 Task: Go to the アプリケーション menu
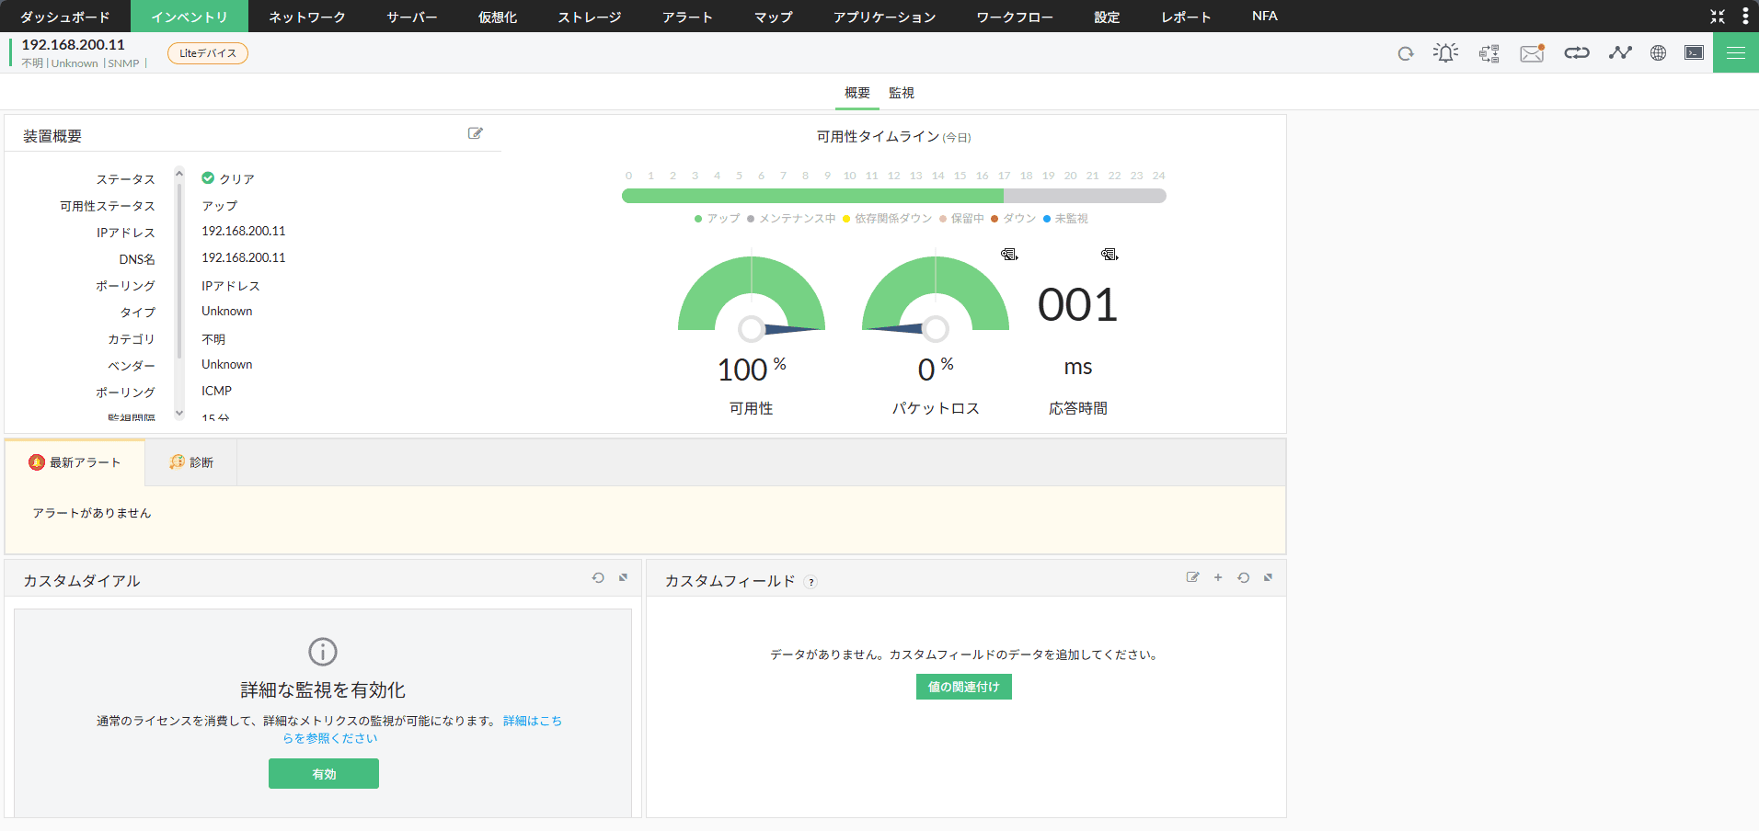tap(885, 17)
